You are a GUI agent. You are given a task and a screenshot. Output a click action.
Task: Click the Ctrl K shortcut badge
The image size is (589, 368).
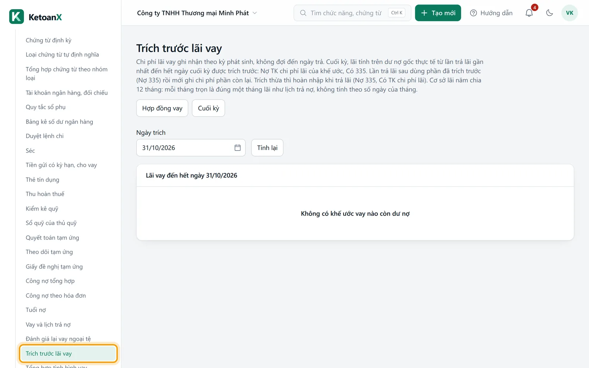coord(396,13)
